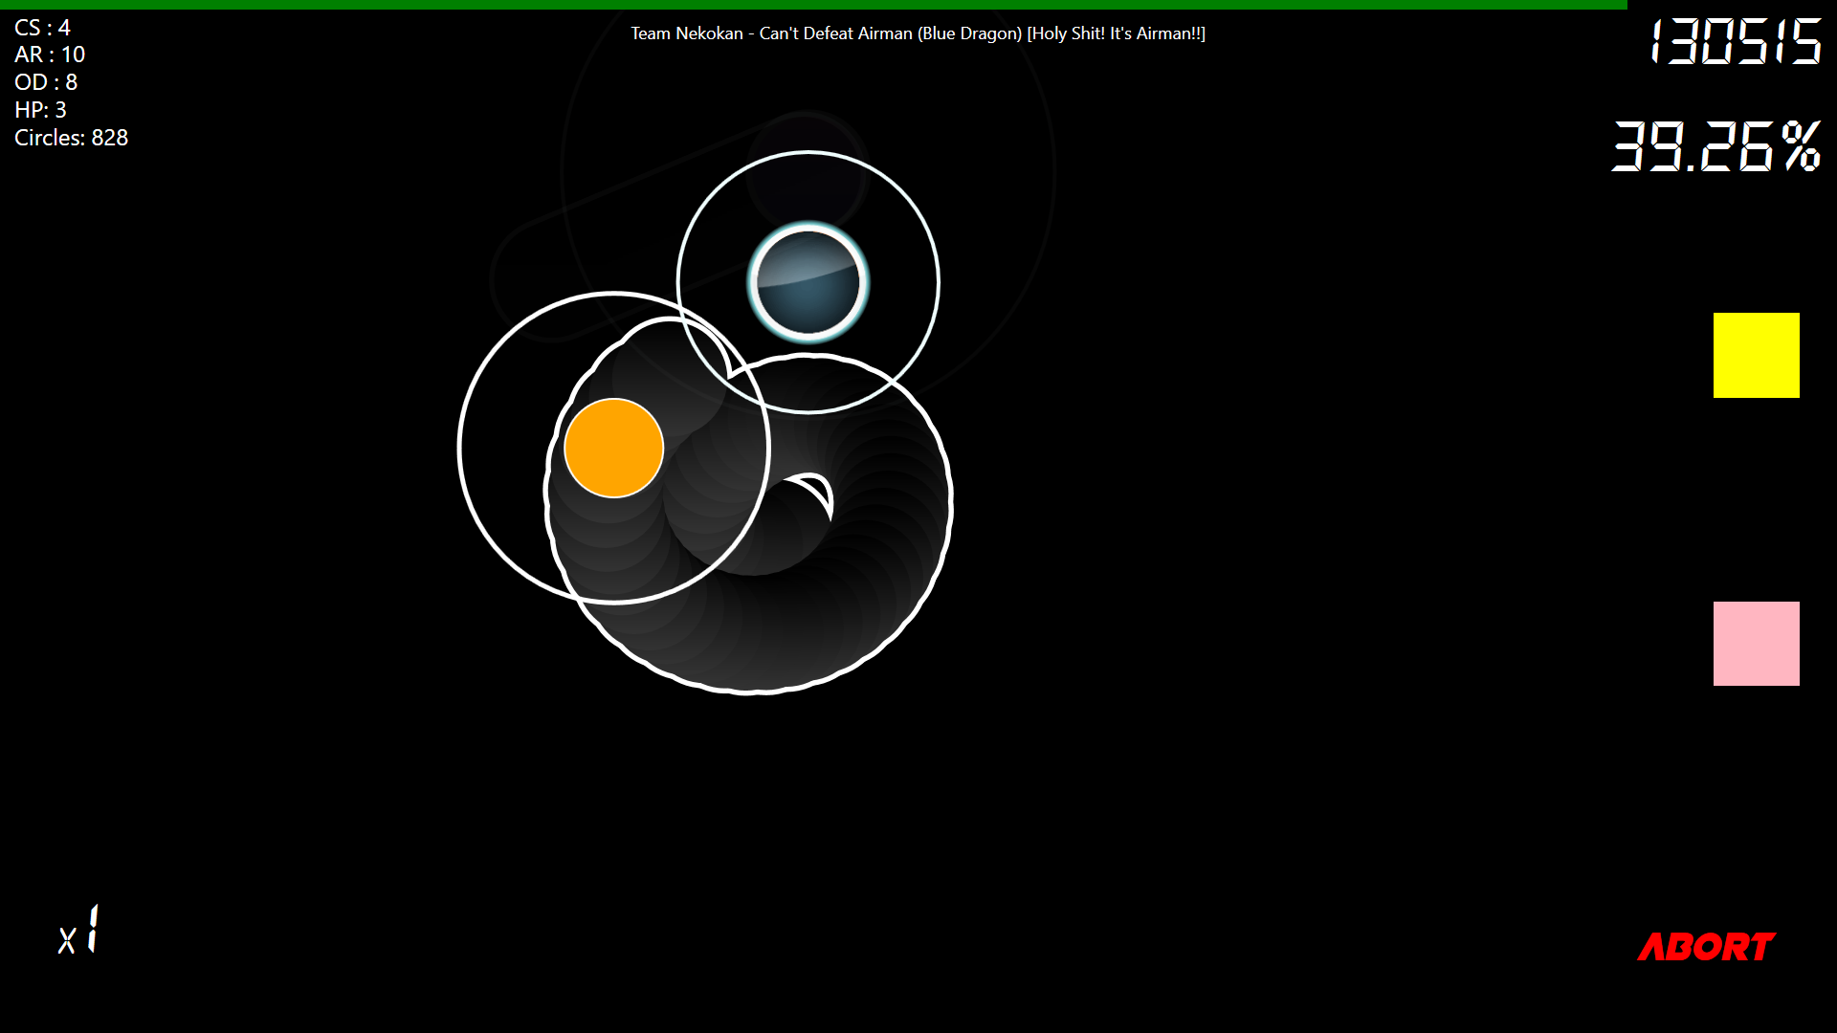The width and height of the screenshot is (1837, 1033).
Task: Click the unfilled end of the progress bar
Action: pyautogui.click(x=1732, y=5)
